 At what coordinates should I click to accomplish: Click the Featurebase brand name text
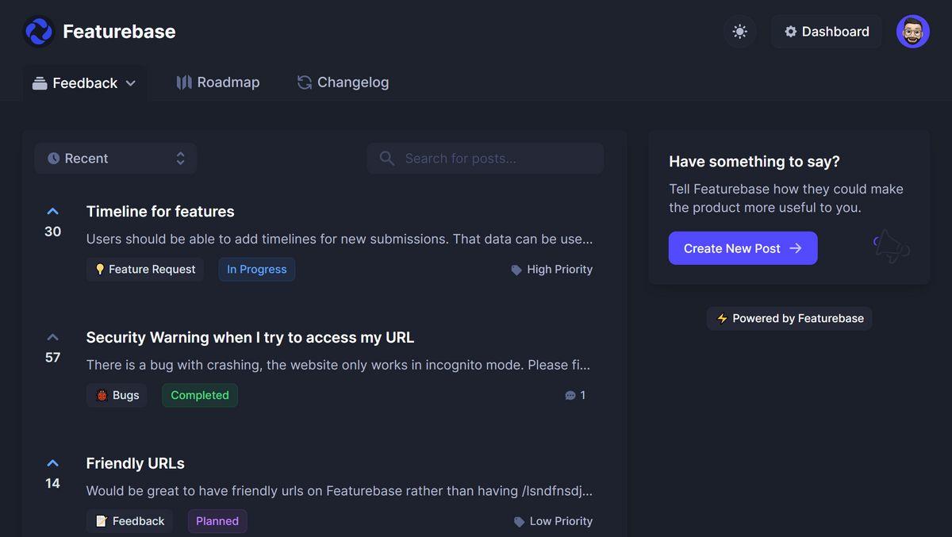click(x=119, y=32)
